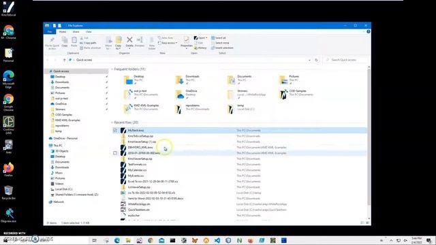Select the Google Chrome desktop icon
Image resolution: width=436 pixels, height=245 pixels.
8,103
